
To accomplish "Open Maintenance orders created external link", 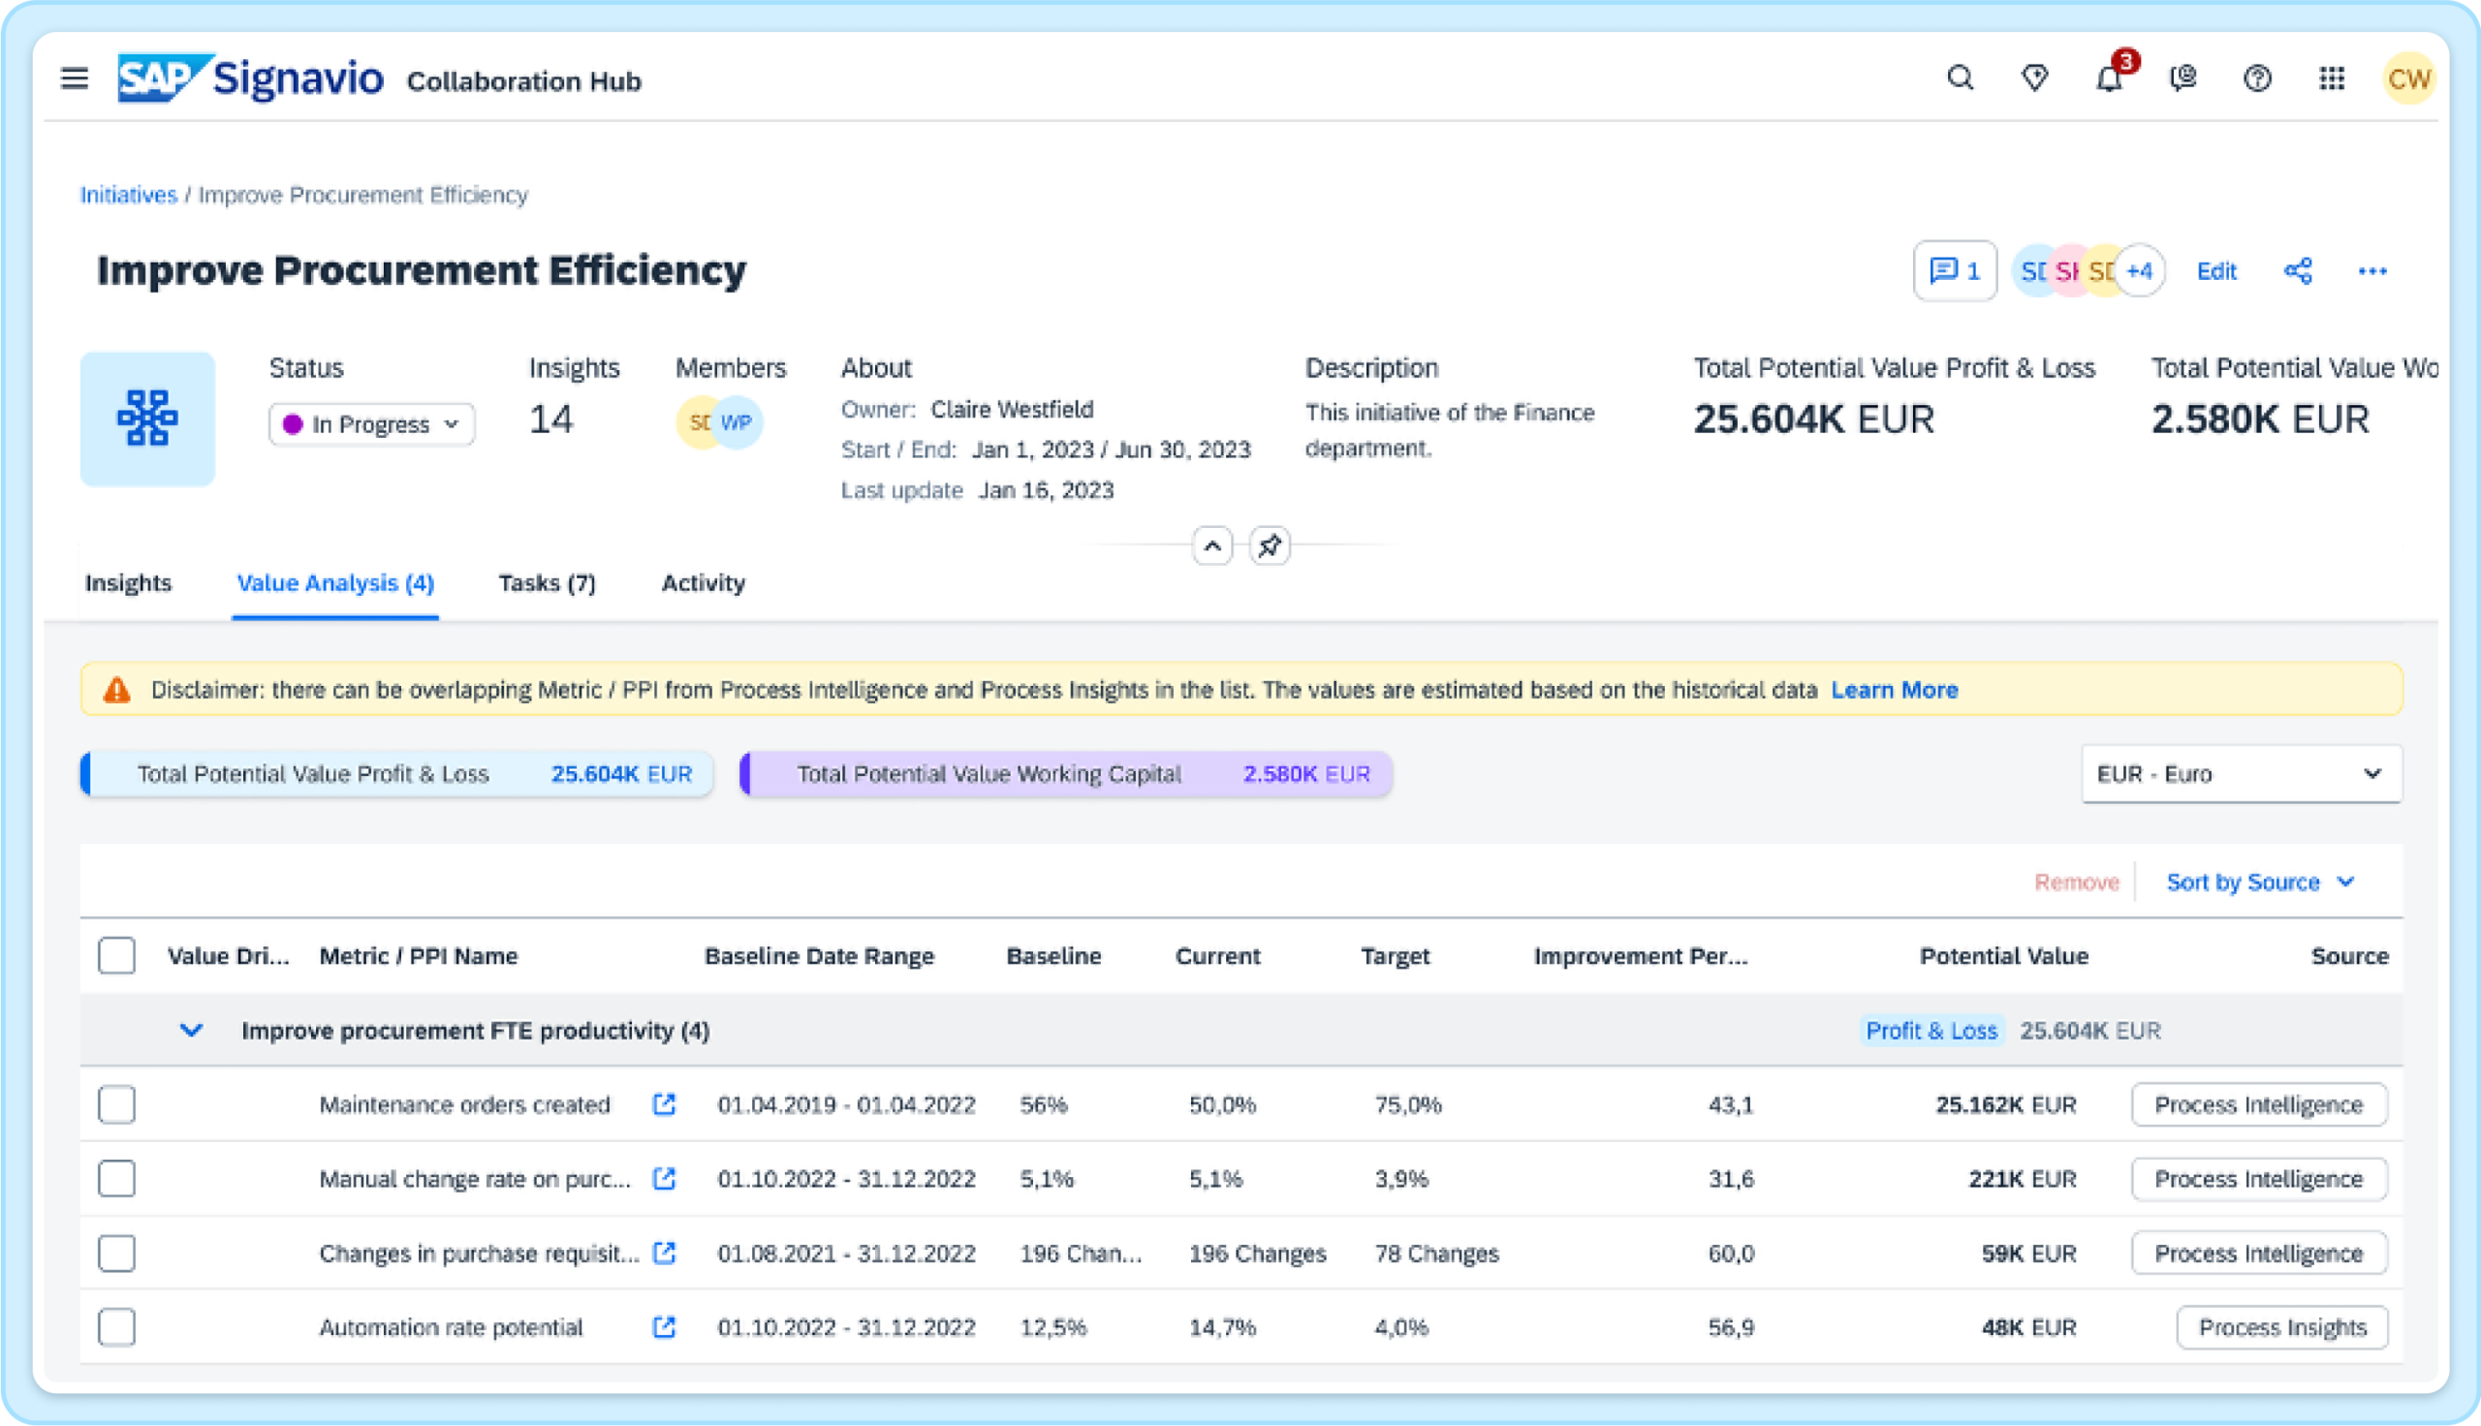I will point(664,1104).
